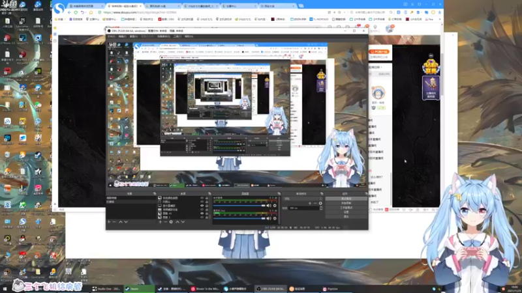Open Desktop Audio settings gear in mixer
This screenshot has width=522, height=293.
pyautogui.click(x=275, y=206)
